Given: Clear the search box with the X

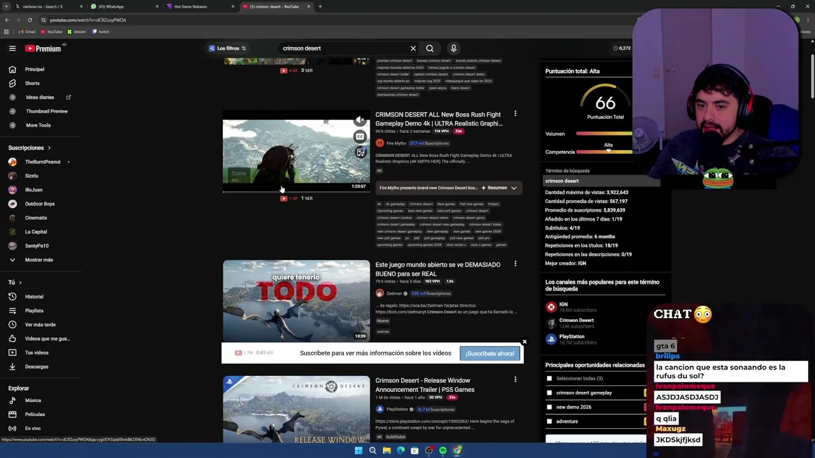Looking at the screenshot, I should coord(413,48).
